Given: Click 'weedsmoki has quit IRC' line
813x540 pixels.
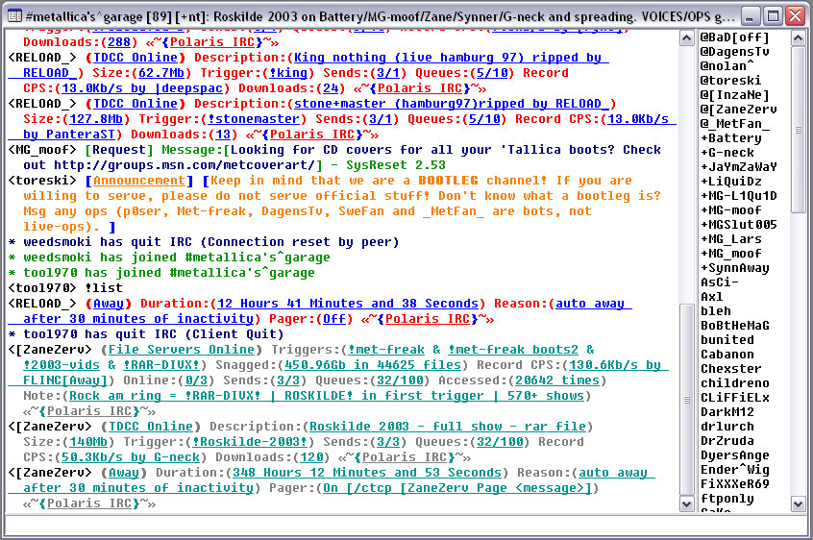Looking at the screenshot, I should 204,242.
